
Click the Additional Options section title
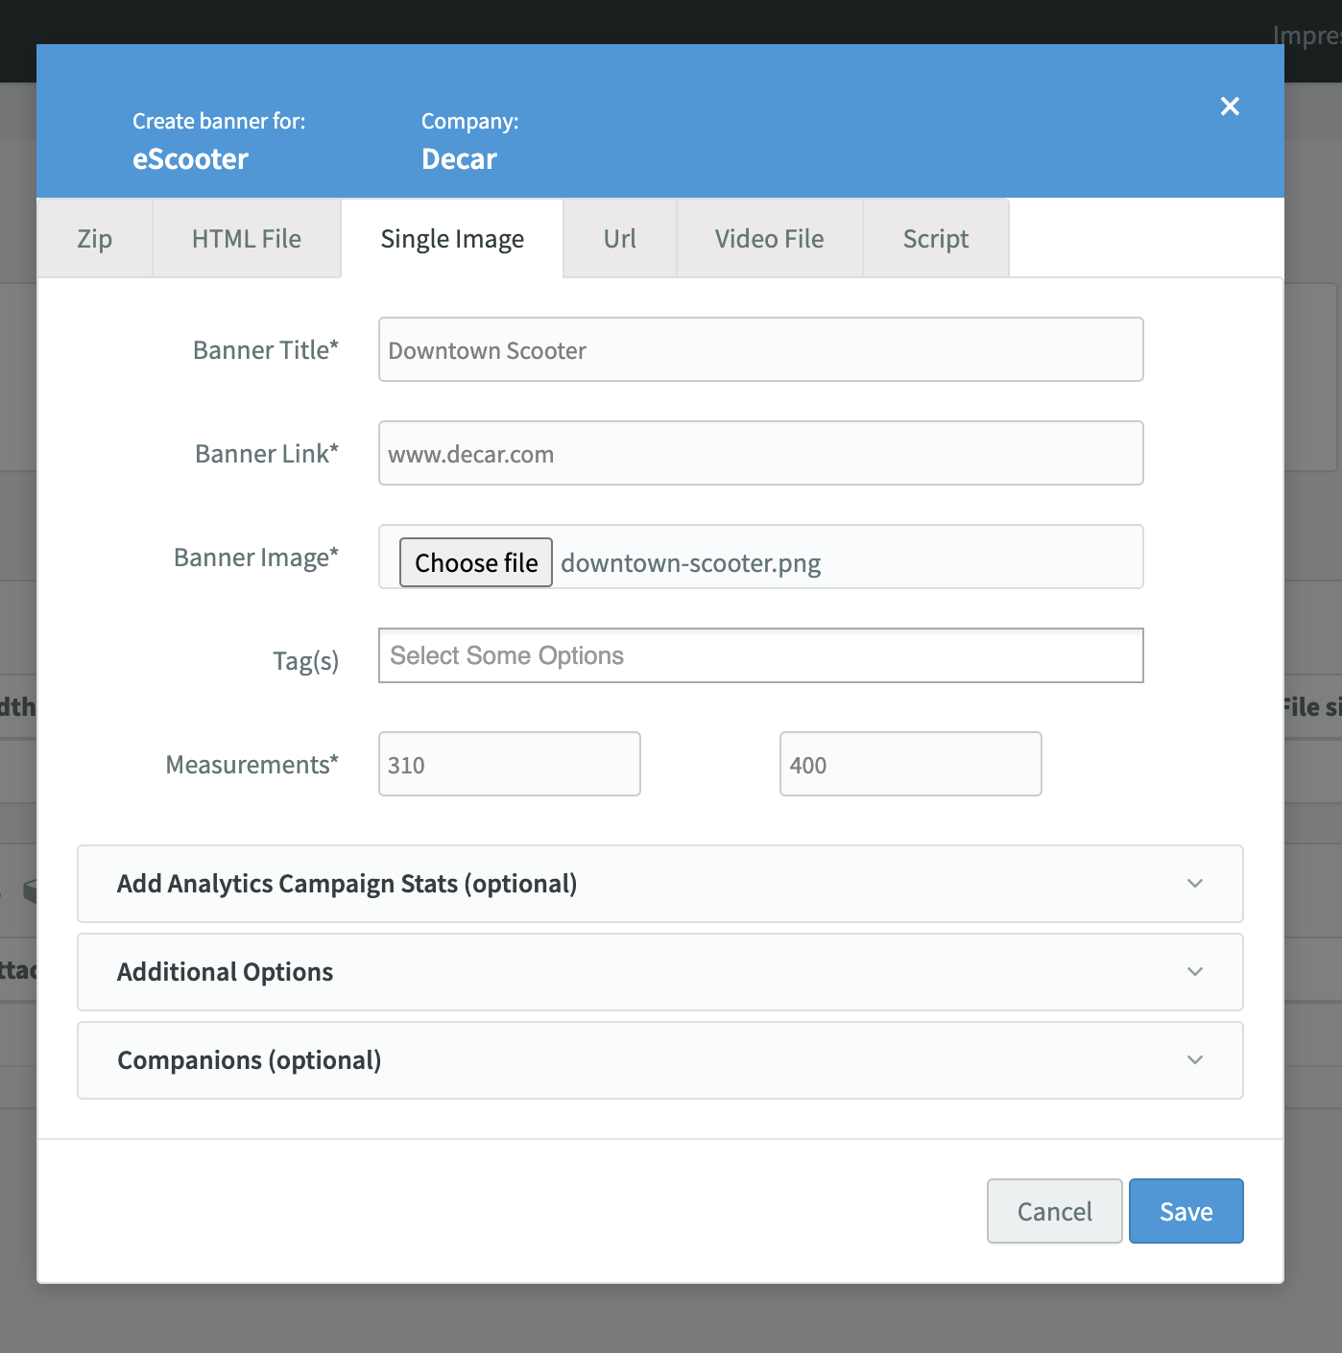pyautogui.click(x=226, y=972)
